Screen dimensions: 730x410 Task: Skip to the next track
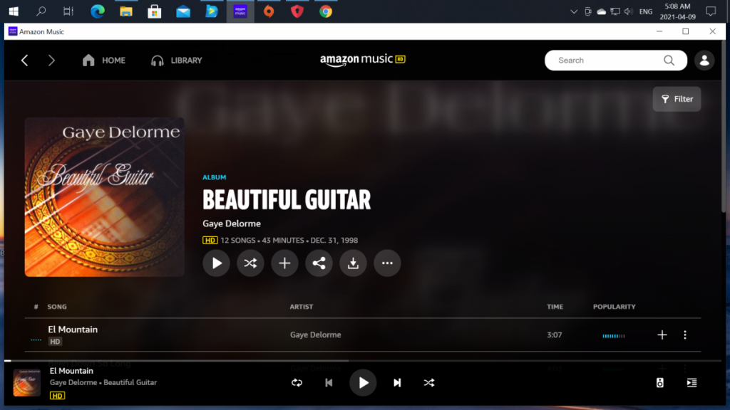(397, 382)
